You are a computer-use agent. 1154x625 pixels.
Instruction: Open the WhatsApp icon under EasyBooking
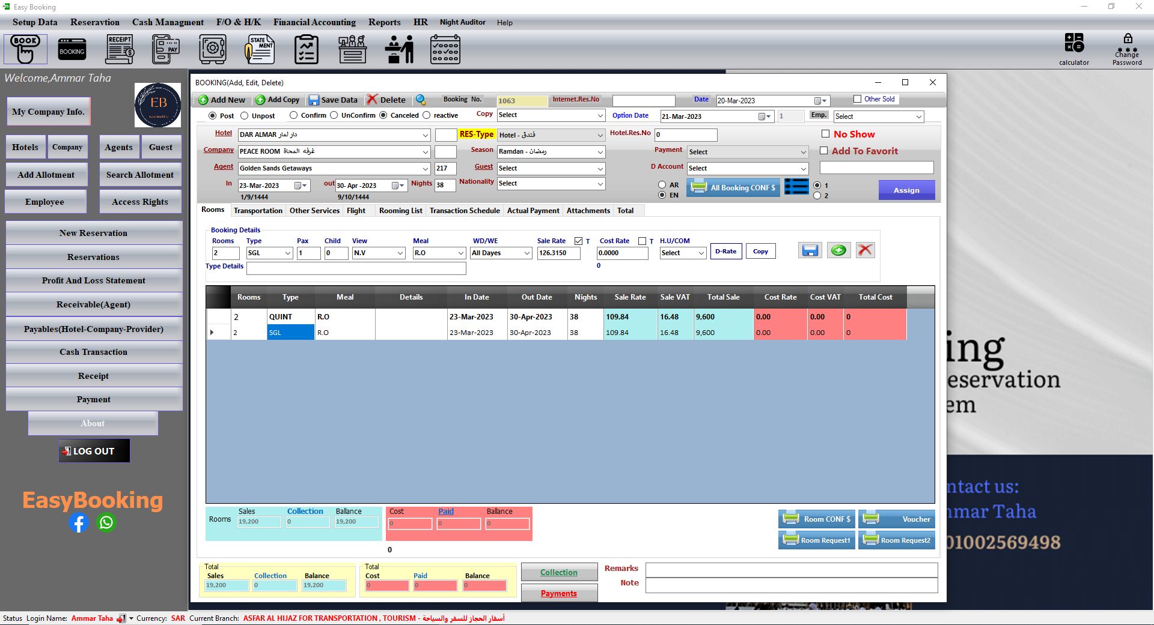click(x=106, y=523)
